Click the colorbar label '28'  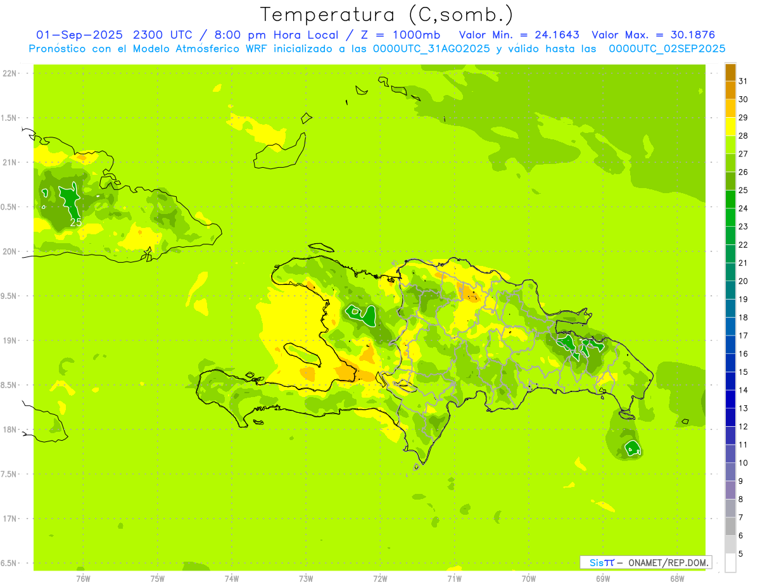click(743, 136)
